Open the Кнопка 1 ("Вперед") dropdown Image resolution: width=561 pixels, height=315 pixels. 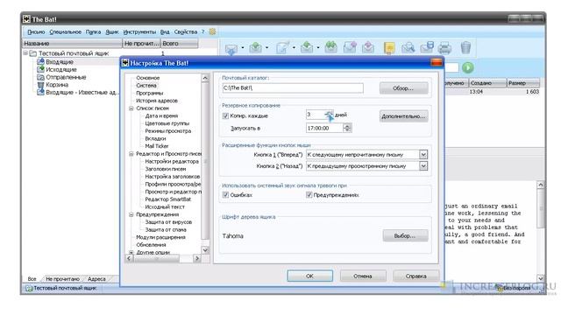[423, 154]
